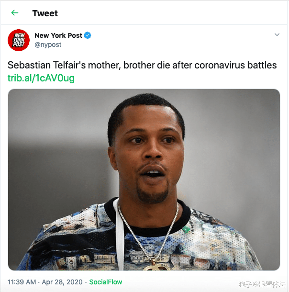View the tweet's attached photo
289x292 pixels.
[x=144, y=180]
